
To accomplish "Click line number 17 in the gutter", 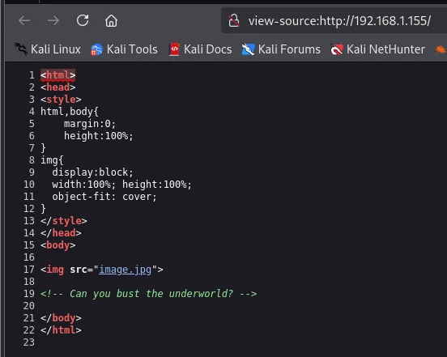I will click(29, 270).
